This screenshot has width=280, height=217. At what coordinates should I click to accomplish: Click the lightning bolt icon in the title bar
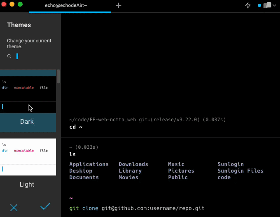click(x=248, y=5)
